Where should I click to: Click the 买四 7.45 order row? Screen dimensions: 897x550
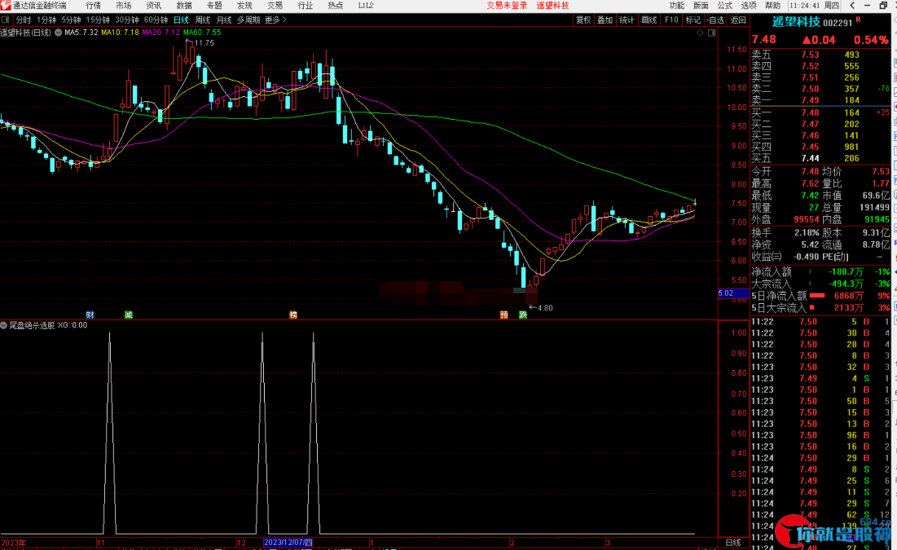(820, 147)
